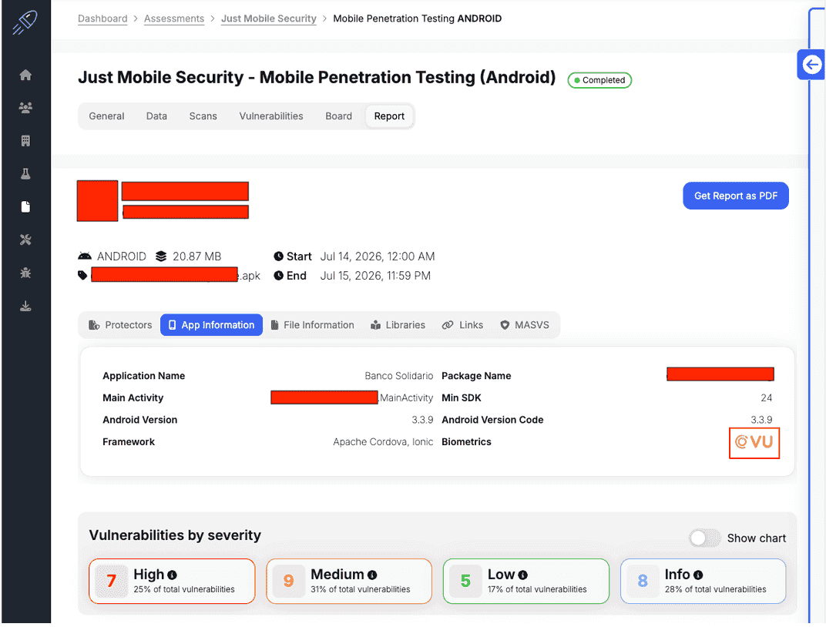
Task: Click Get Report as PDF button
Action: point(735,196)
